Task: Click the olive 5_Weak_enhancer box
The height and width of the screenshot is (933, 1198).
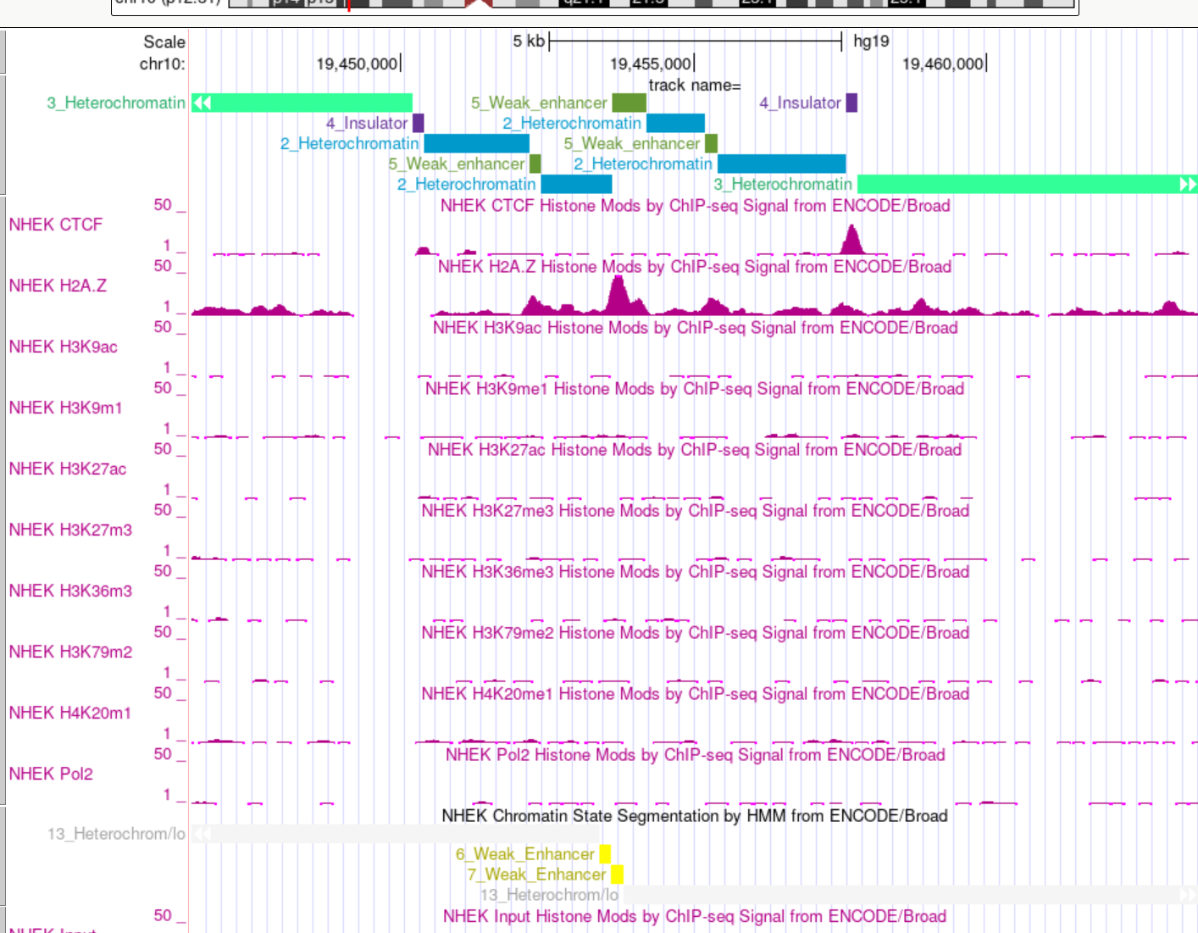Action: pyautogui.click(x=631, y=103)
